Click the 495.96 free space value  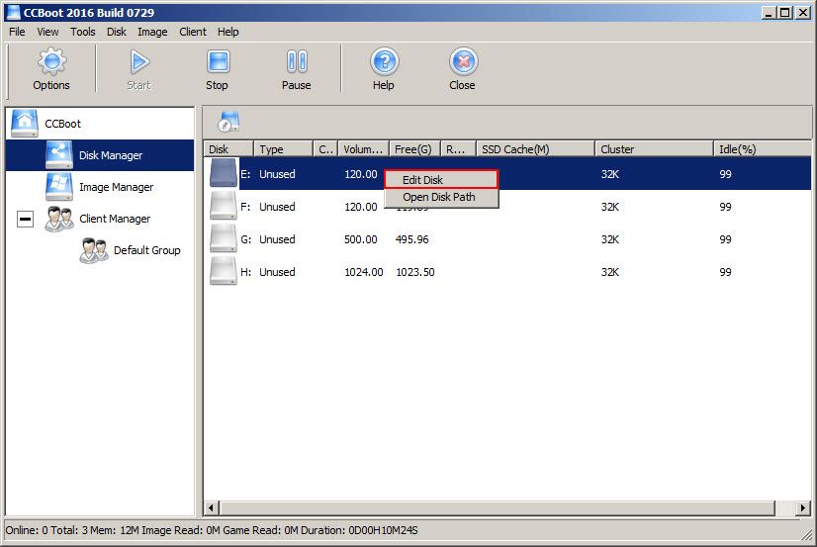tap(412, 239)
